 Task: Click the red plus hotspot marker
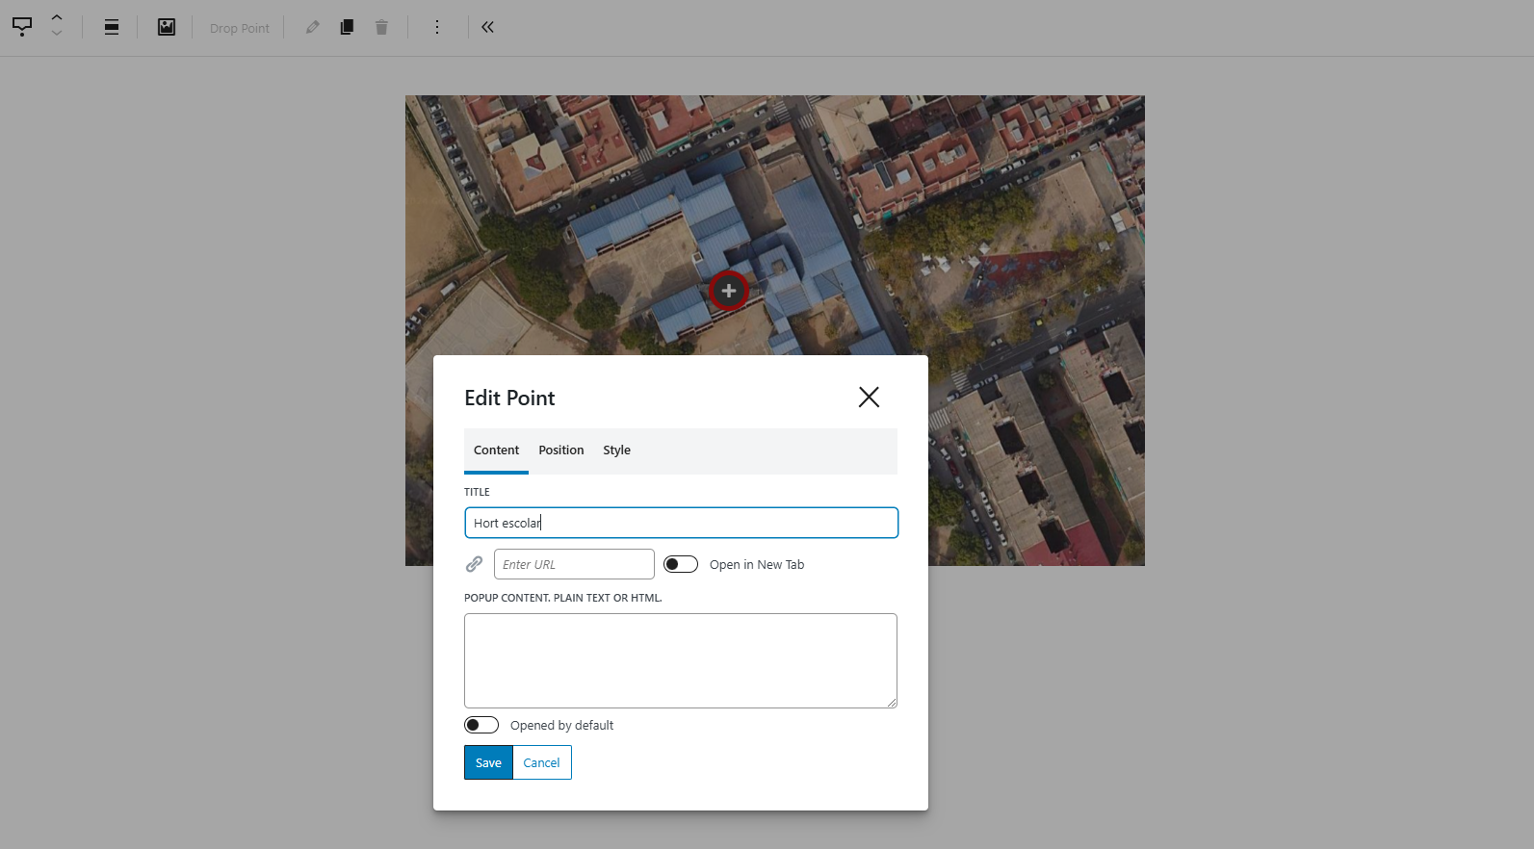click(x=729, y=291)
